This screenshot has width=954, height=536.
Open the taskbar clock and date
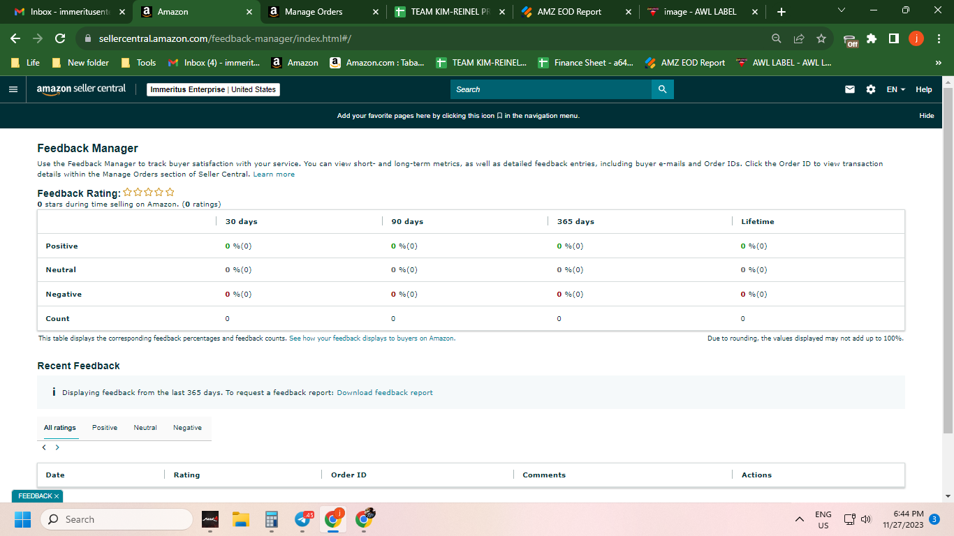point(903,519)
